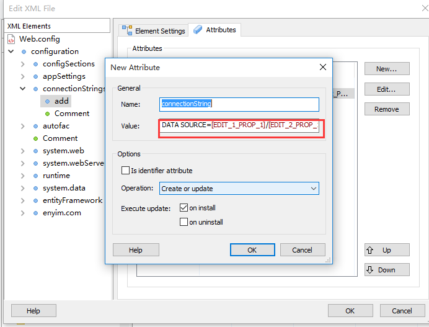Viewport: 429px width, 327px height.
Task: Switch to the Element Settings tab
Action: pyautogui.click(x=154, y=30)
